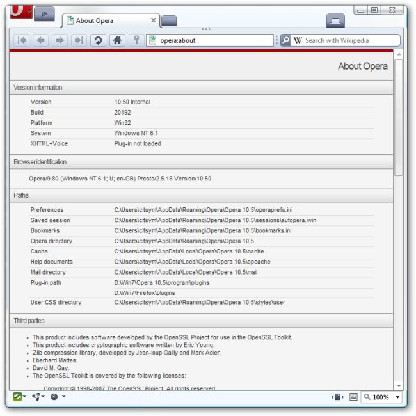Click the vertical scrollbar thumb
This screenshot has width=416, height=416.
[399, 117]
